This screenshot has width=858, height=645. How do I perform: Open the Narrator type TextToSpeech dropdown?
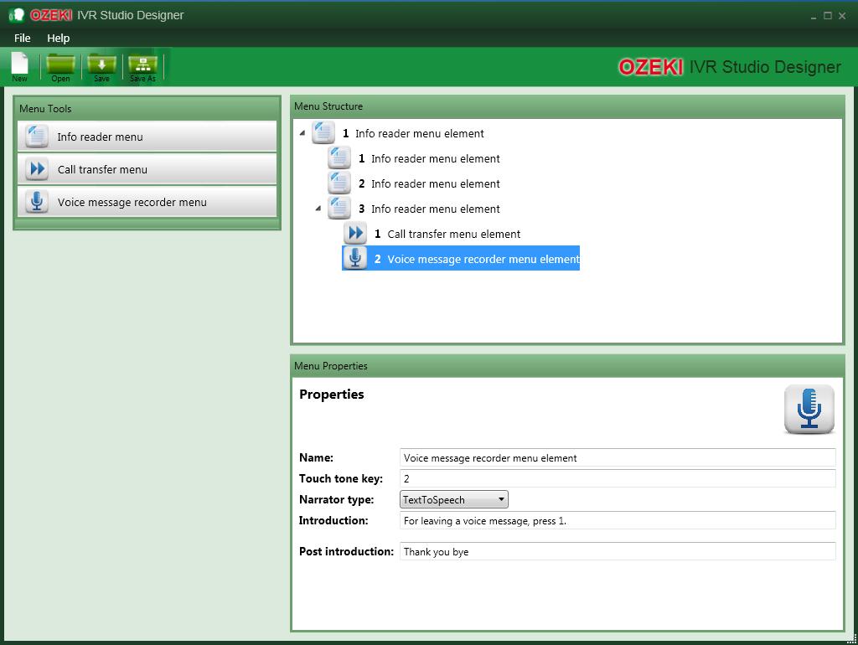[x=454, y=499]
